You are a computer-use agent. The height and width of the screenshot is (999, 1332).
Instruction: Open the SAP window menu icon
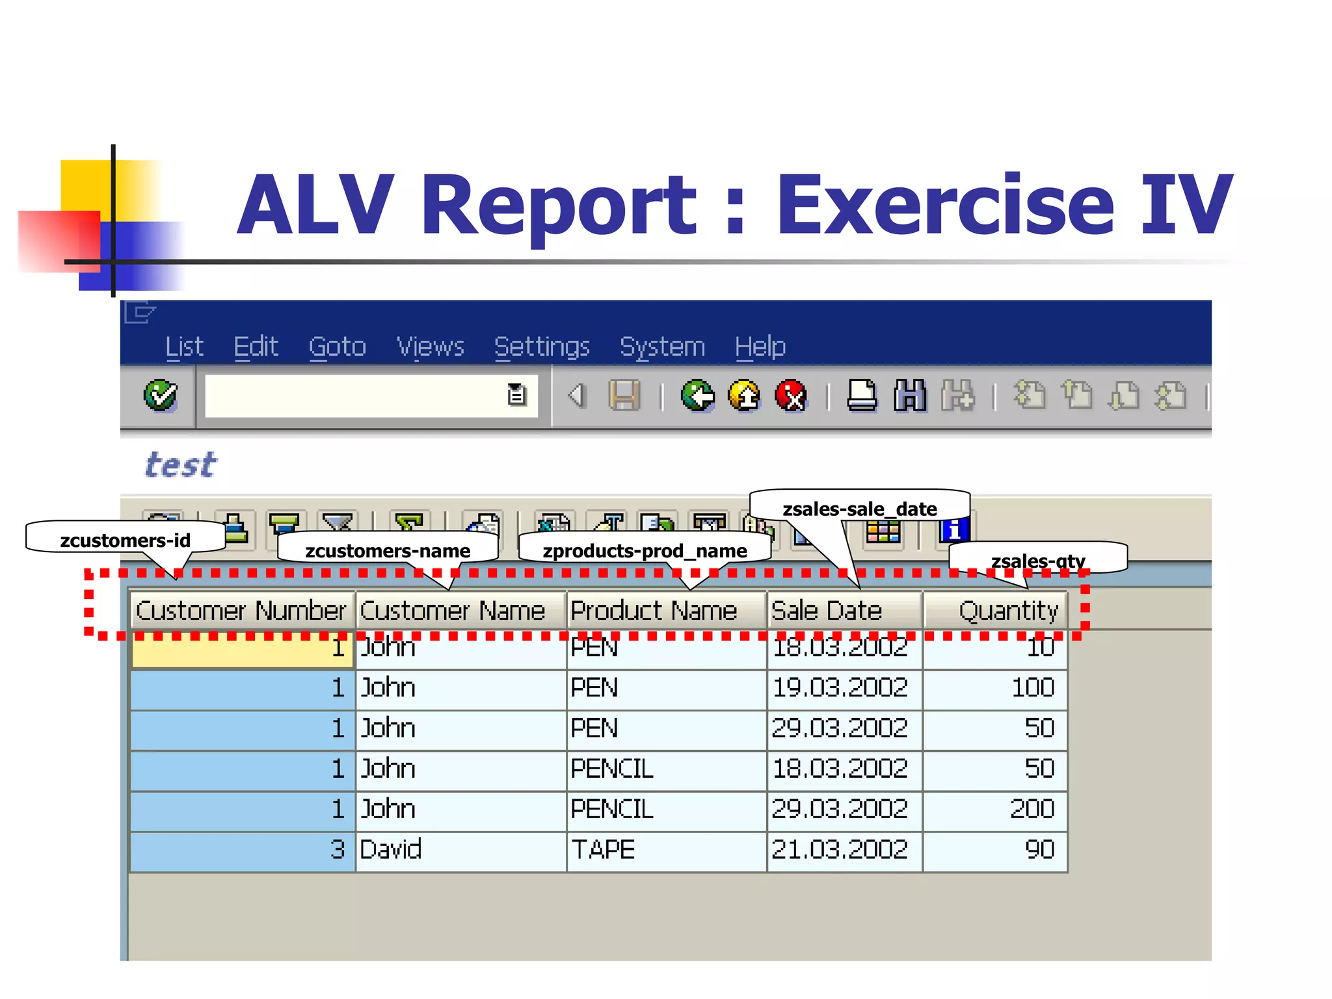[140, 313]
